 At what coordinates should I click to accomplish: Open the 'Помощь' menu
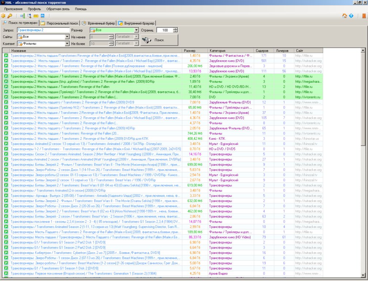pyautogui.click(x=81, y=9)
